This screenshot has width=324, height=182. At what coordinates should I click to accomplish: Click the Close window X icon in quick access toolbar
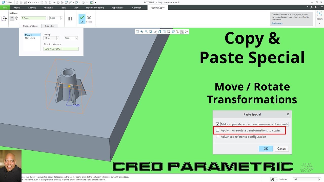pyautogui.click(x=87, y=3)
